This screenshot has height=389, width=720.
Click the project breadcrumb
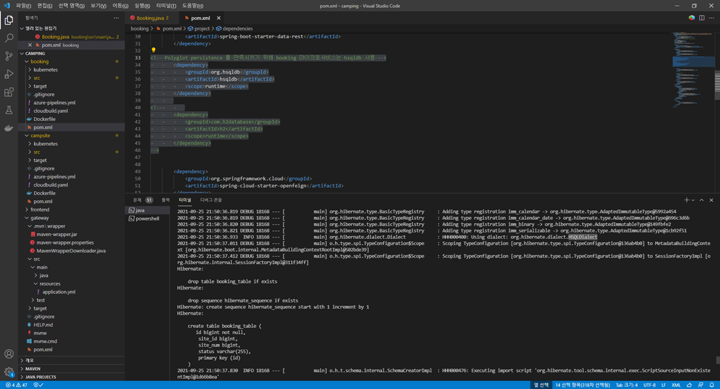(199, 29)
